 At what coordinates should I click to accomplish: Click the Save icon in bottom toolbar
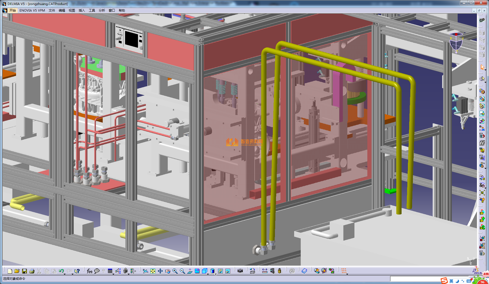click(x=24, y=271)
